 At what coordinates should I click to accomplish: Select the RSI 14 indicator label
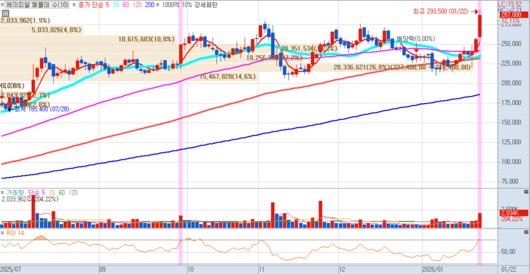point(15,233)
